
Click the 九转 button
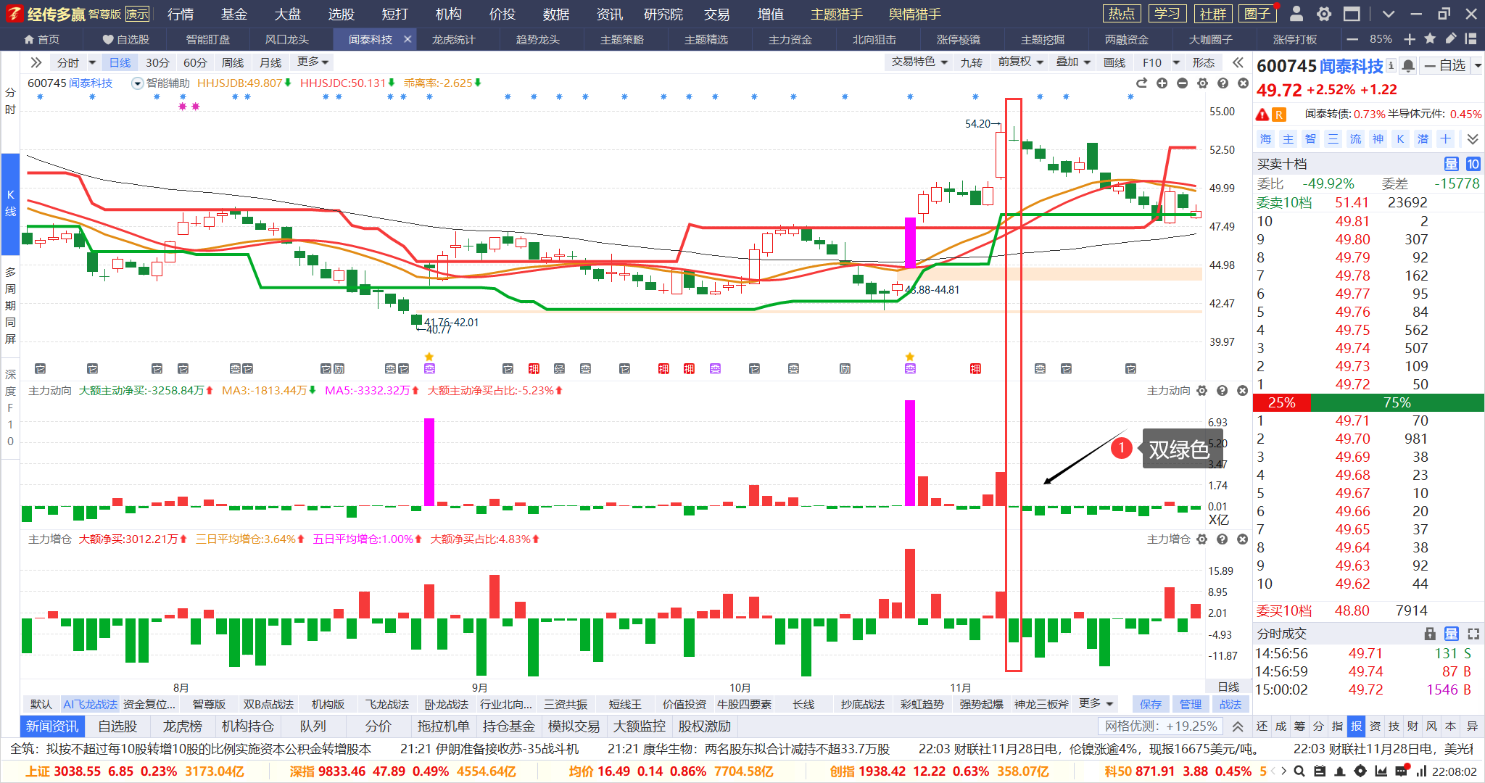point(972,62)
